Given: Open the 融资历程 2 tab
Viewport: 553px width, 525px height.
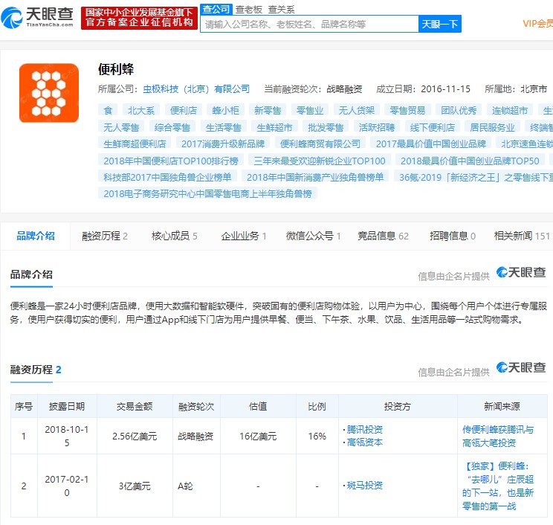Looking at the screenshot, I should click(x=105, y=236).
